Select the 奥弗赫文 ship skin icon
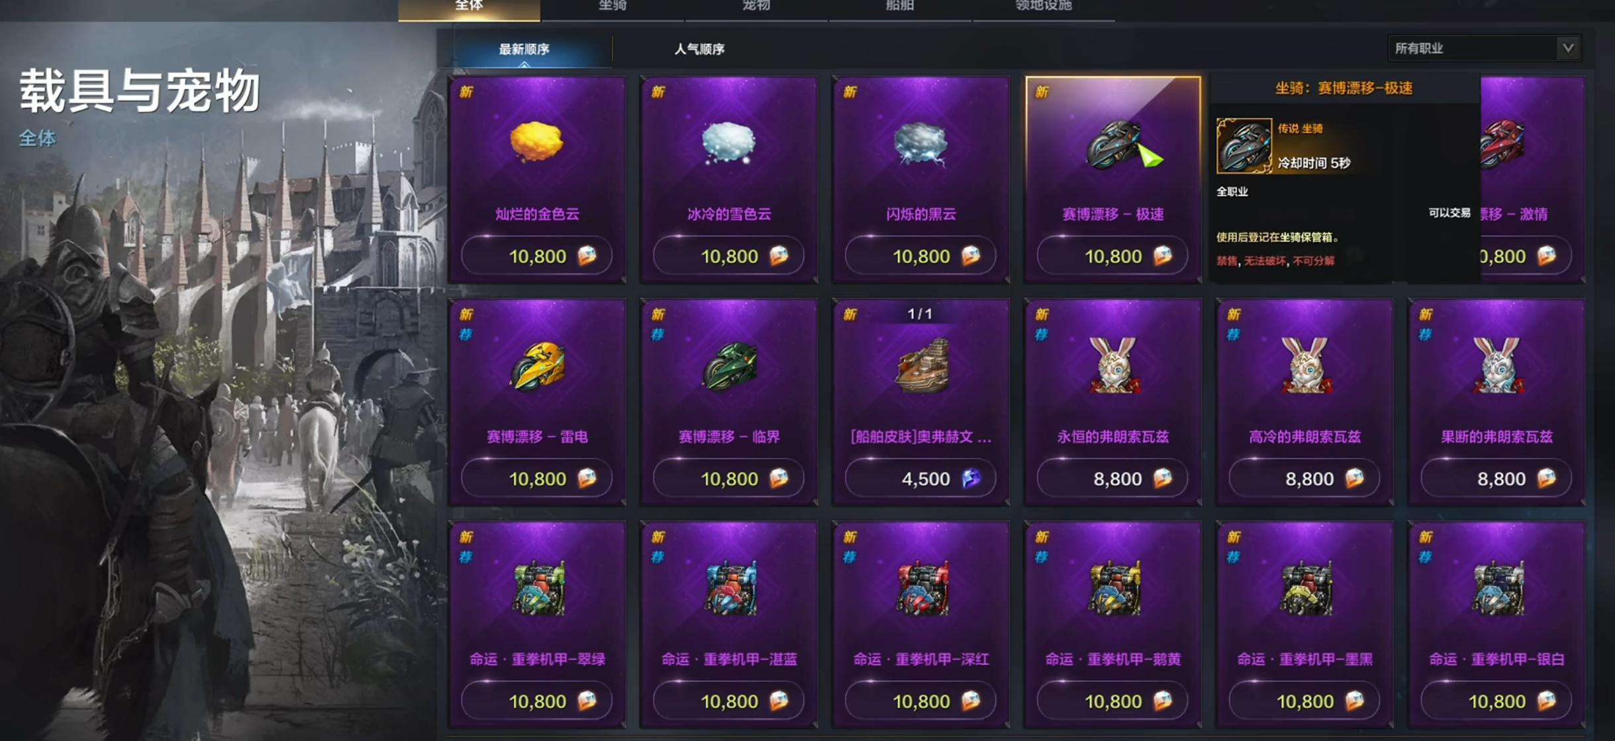The height and width of the screenshot is (741, 1615). point(922,366)
